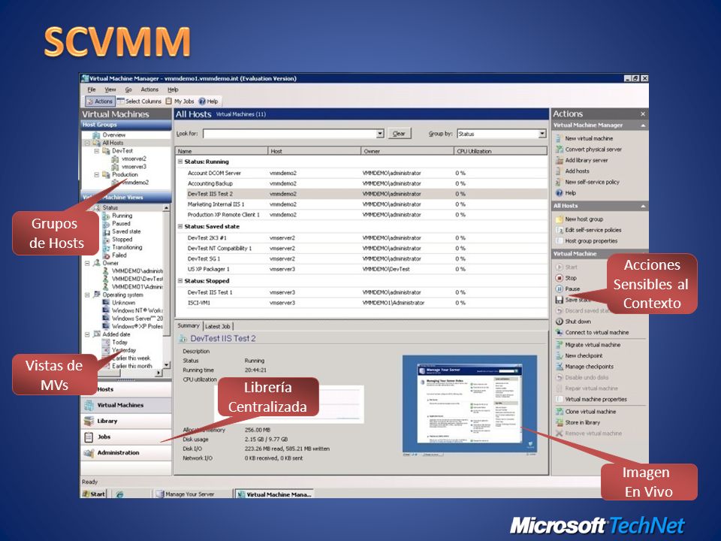
Task: Click the New host group icon
Action: [x=559, y=219]
